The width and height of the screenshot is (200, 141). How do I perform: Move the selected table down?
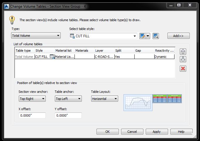tap(183, 59)
